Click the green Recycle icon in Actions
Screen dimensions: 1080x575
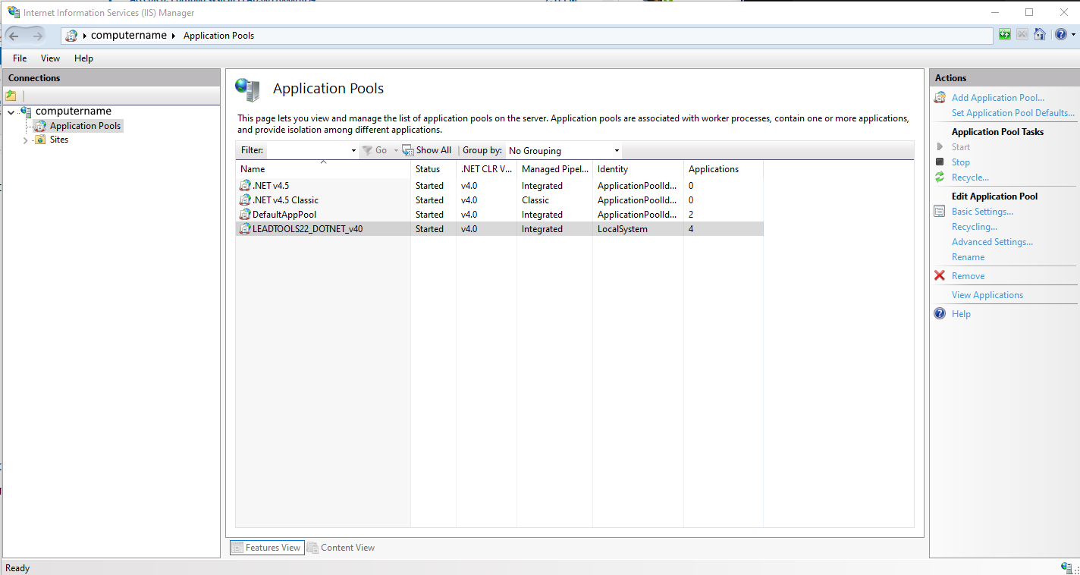(x=940, y=178)
